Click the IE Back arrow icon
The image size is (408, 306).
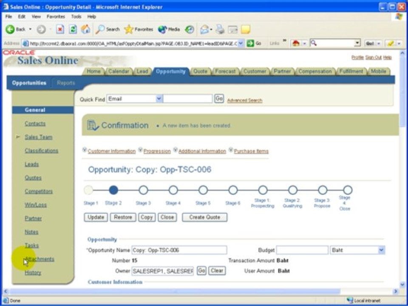pos(10,29)
